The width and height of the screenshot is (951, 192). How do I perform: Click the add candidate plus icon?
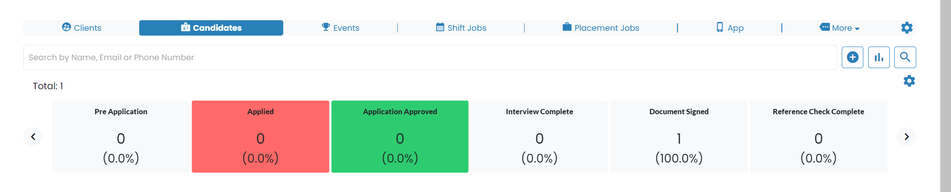coord(852,57)
